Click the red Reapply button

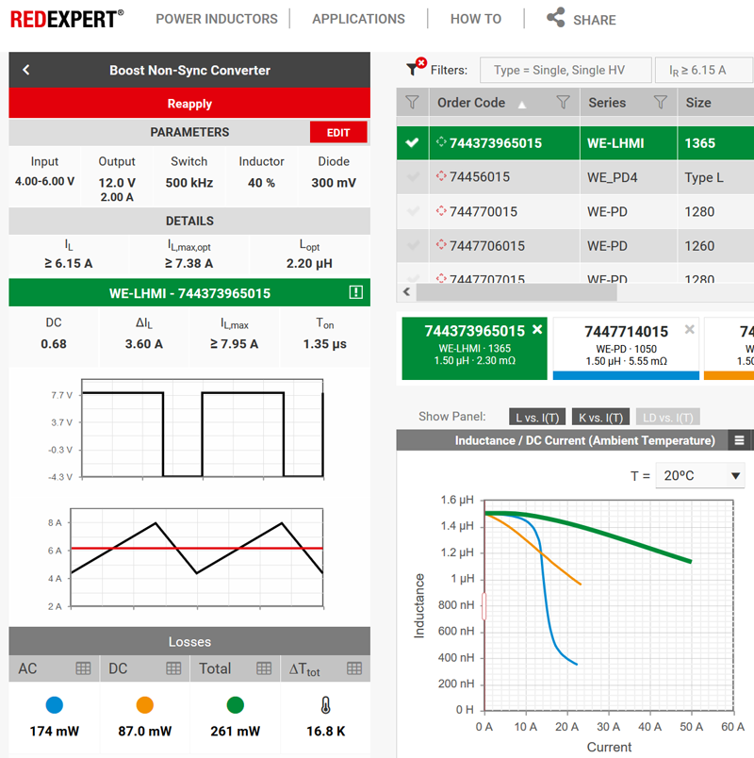(189, 104)
